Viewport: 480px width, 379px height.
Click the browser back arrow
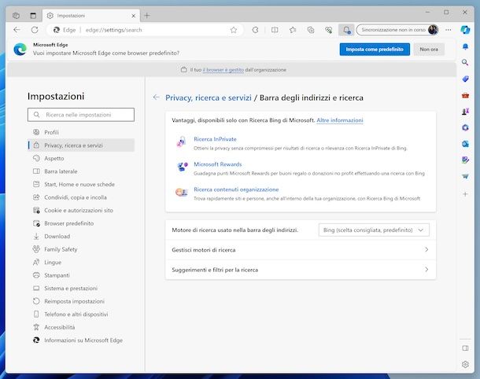17,30
